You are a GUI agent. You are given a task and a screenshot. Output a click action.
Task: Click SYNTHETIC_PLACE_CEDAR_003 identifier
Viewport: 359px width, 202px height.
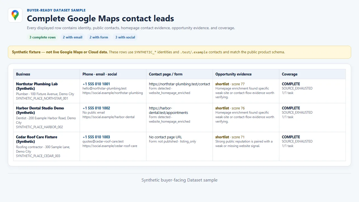click(38, 156)
